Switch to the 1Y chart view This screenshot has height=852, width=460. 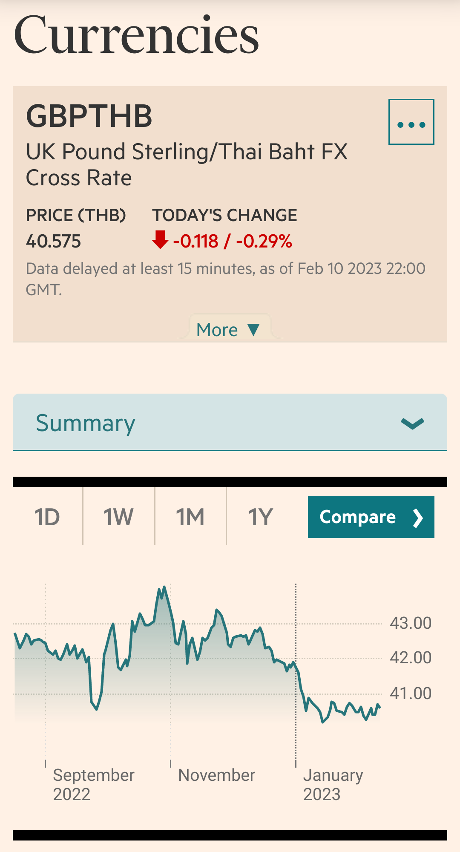tap(260, 517)
